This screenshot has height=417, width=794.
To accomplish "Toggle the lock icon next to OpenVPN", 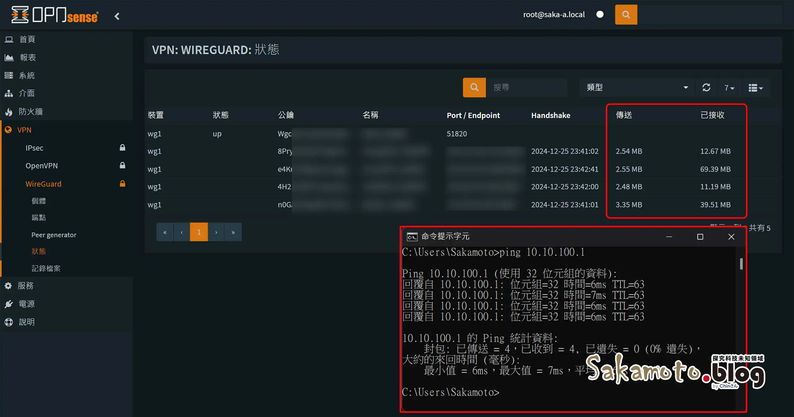I will [123, 165].
